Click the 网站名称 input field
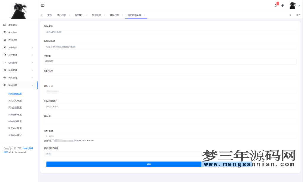 coord(171,32)
